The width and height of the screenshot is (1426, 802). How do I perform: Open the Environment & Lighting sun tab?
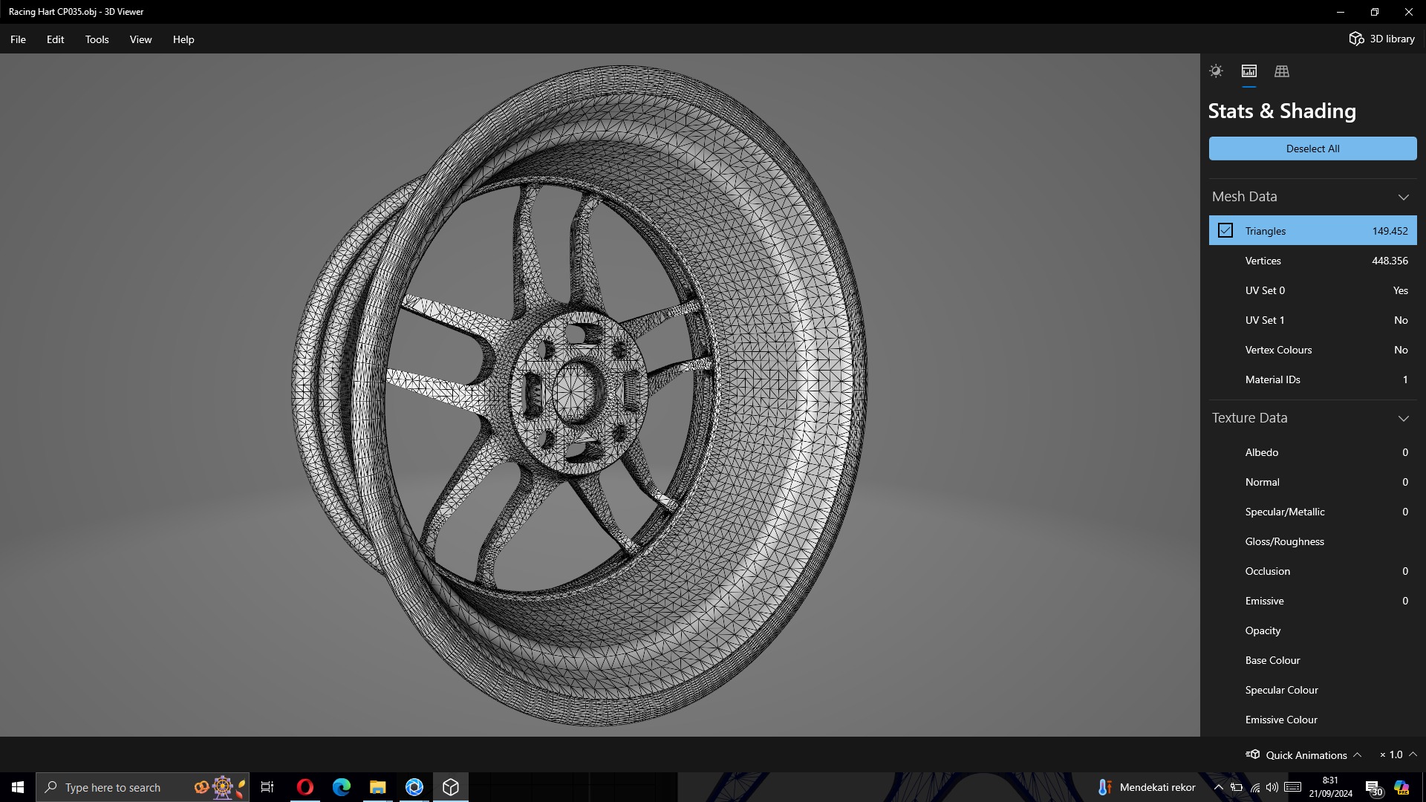point(1216,71)
